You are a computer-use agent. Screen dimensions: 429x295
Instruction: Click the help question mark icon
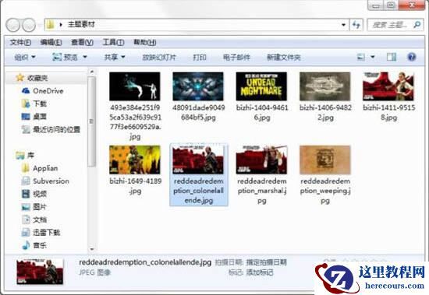[412, 57]
